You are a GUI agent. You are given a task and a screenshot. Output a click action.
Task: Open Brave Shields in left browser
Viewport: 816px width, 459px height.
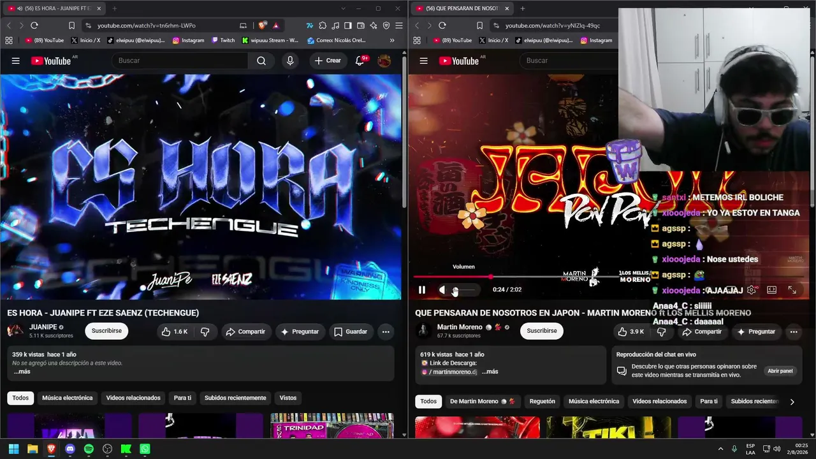pos(262,25)
